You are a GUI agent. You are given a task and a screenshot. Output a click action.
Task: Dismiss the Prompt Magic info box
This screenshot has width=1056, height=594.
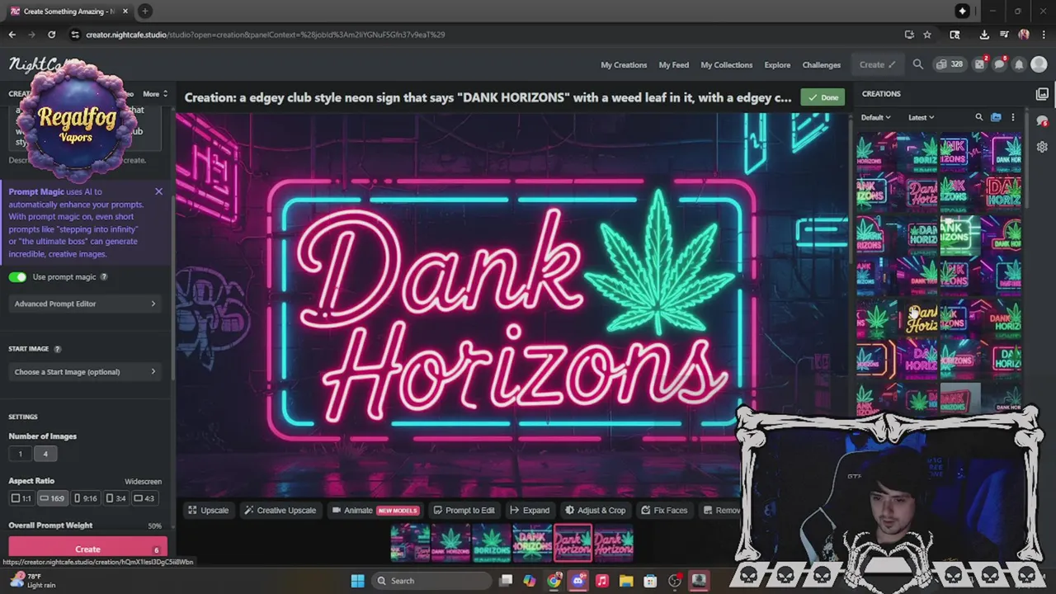tap(158, 191)
